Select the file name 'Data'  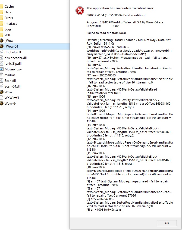coord(8,12)
